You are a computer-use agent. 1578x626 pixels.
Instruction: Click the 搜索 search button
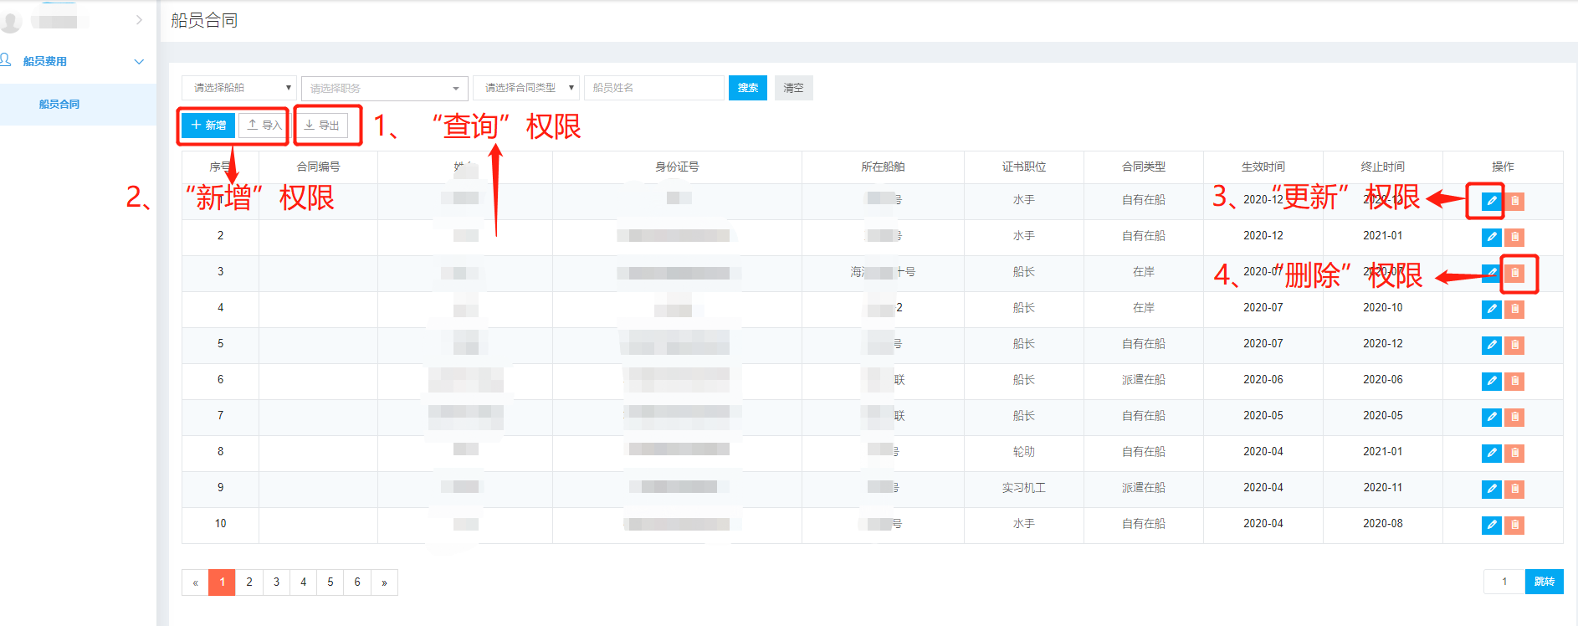[748, 87]
